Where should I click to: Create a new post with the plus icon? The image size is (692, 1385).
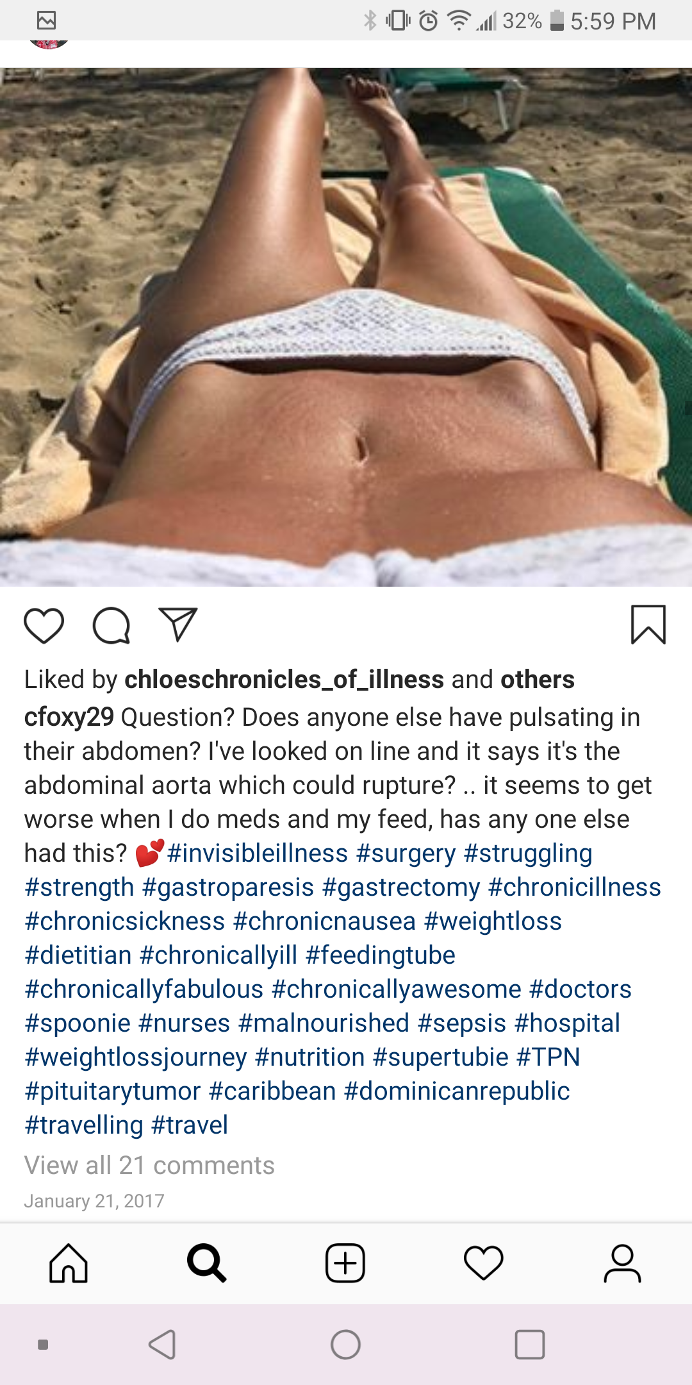point(345,1263)
